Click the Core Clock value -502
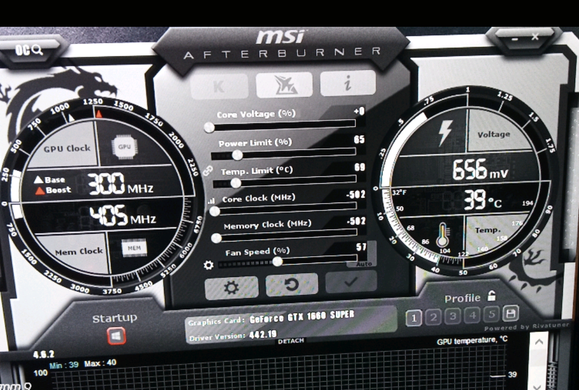Screen dimensions: 579x390 355,194
